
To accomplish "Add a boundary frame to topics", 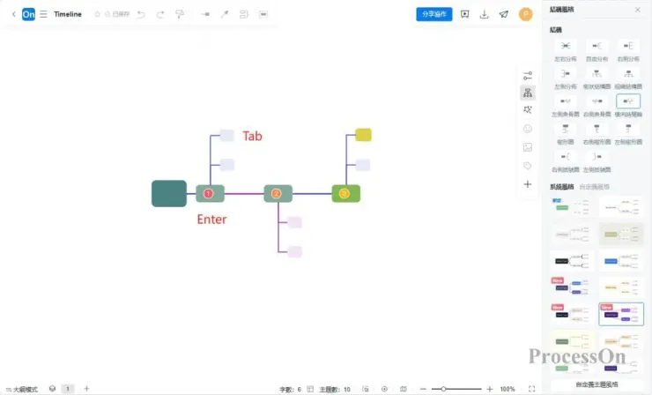I will click(263, 14).
